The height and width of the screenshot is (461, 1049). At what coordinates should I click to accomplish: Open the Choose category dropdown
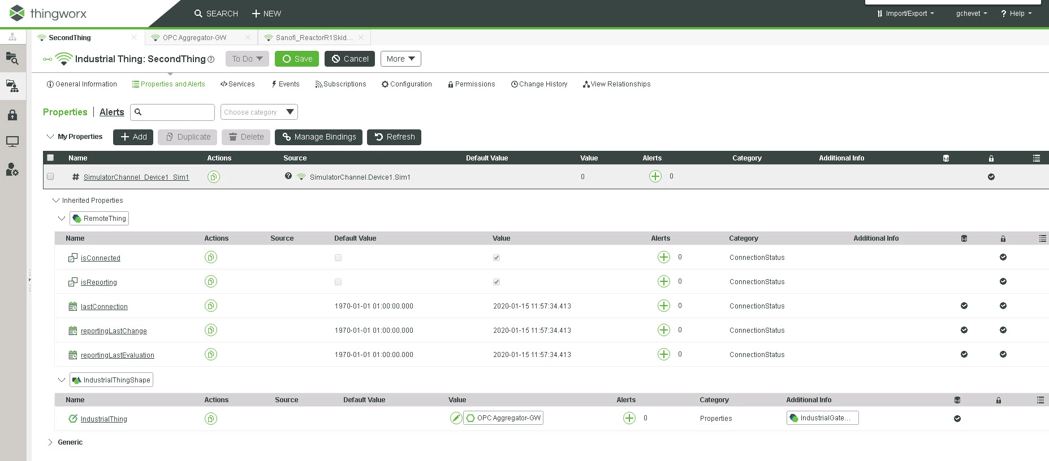point(259,112)
